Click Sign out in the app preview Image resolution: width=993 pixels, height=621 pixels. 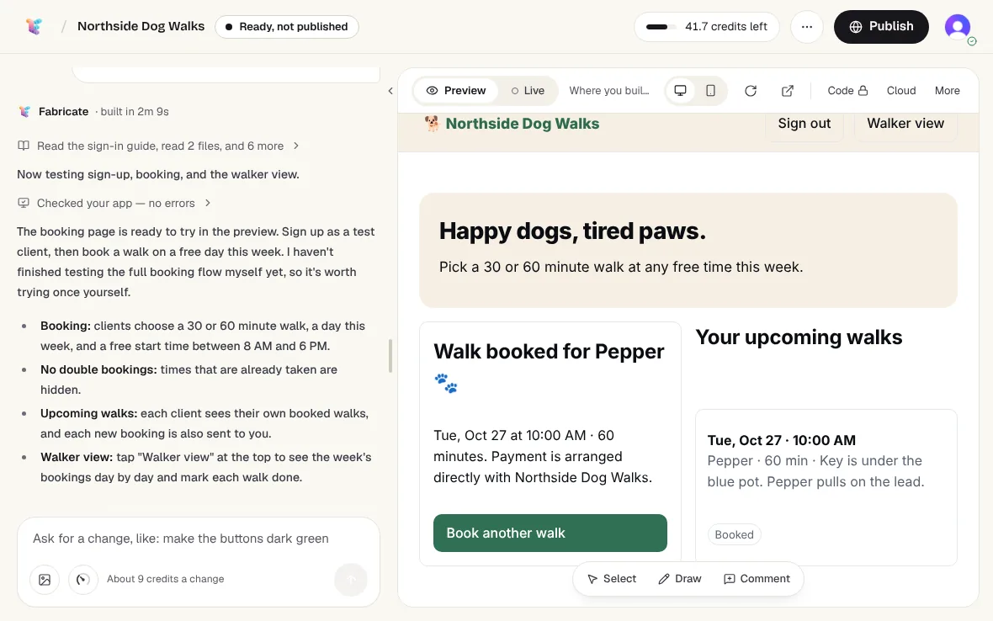coord(804,124)
